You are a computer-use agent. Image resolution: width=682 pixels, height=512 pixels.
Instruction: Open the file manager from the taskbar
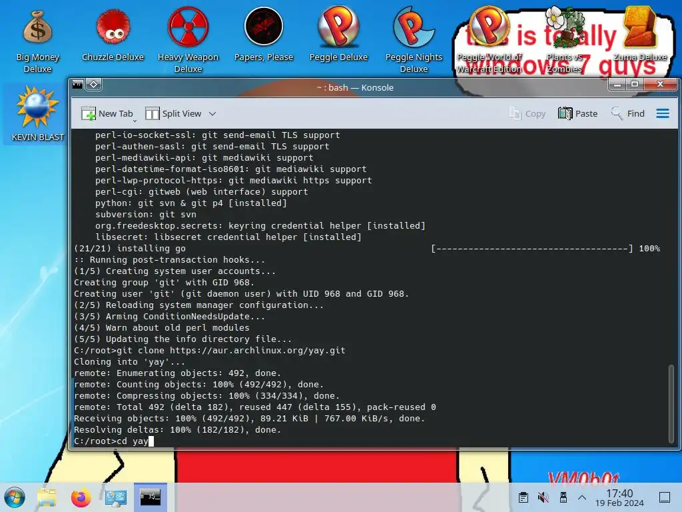click(46, 497)
